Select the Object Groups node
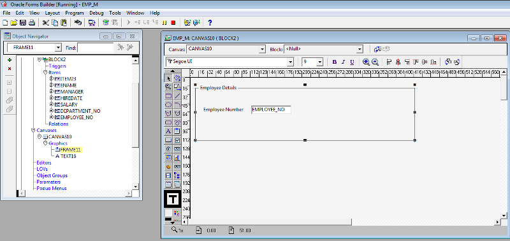The image size is (510, 241). tap(52, 175)
